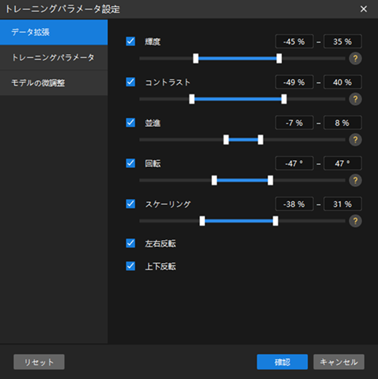The height and width of the screenshot is (379, 378).
Task: Open help icon for スケーリング slider
Action: point(355,221)
